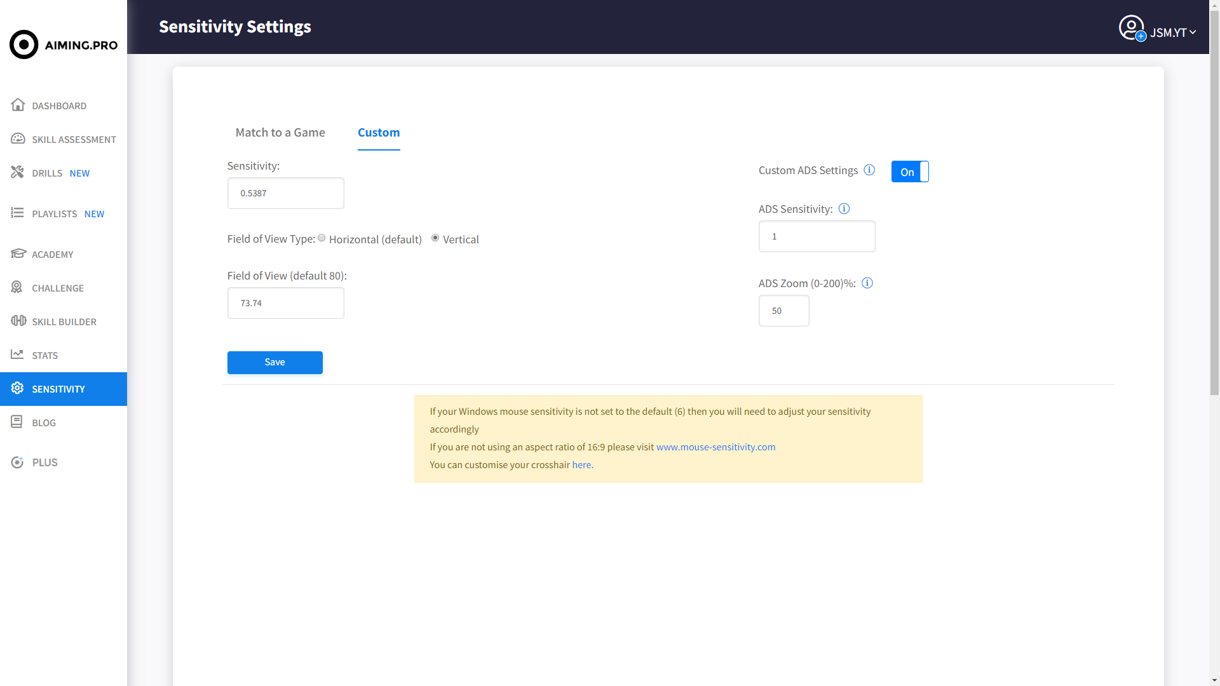Open Challenge via its ribbon badge icon
Screen dimensions: 1220x686
pos(17,287)
